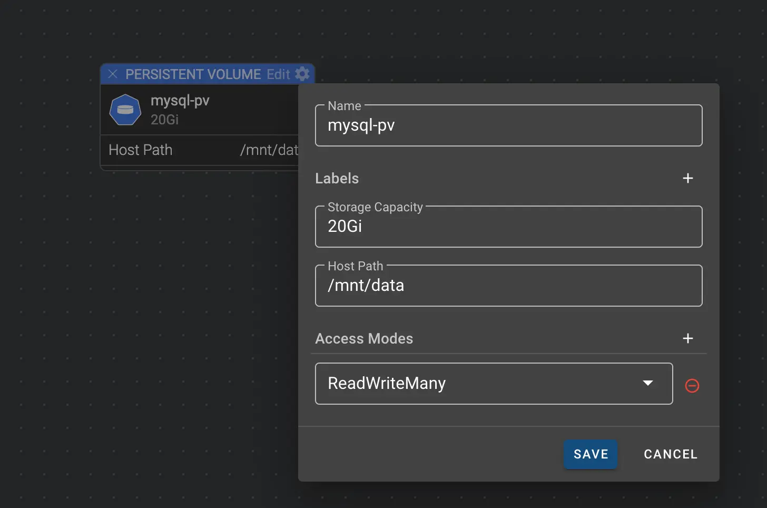Click the Host Path row label on node

pos(141,150)
